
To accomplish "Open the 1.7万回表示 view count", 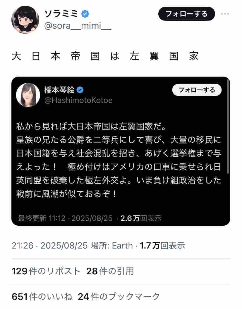I will coord(162,246).
